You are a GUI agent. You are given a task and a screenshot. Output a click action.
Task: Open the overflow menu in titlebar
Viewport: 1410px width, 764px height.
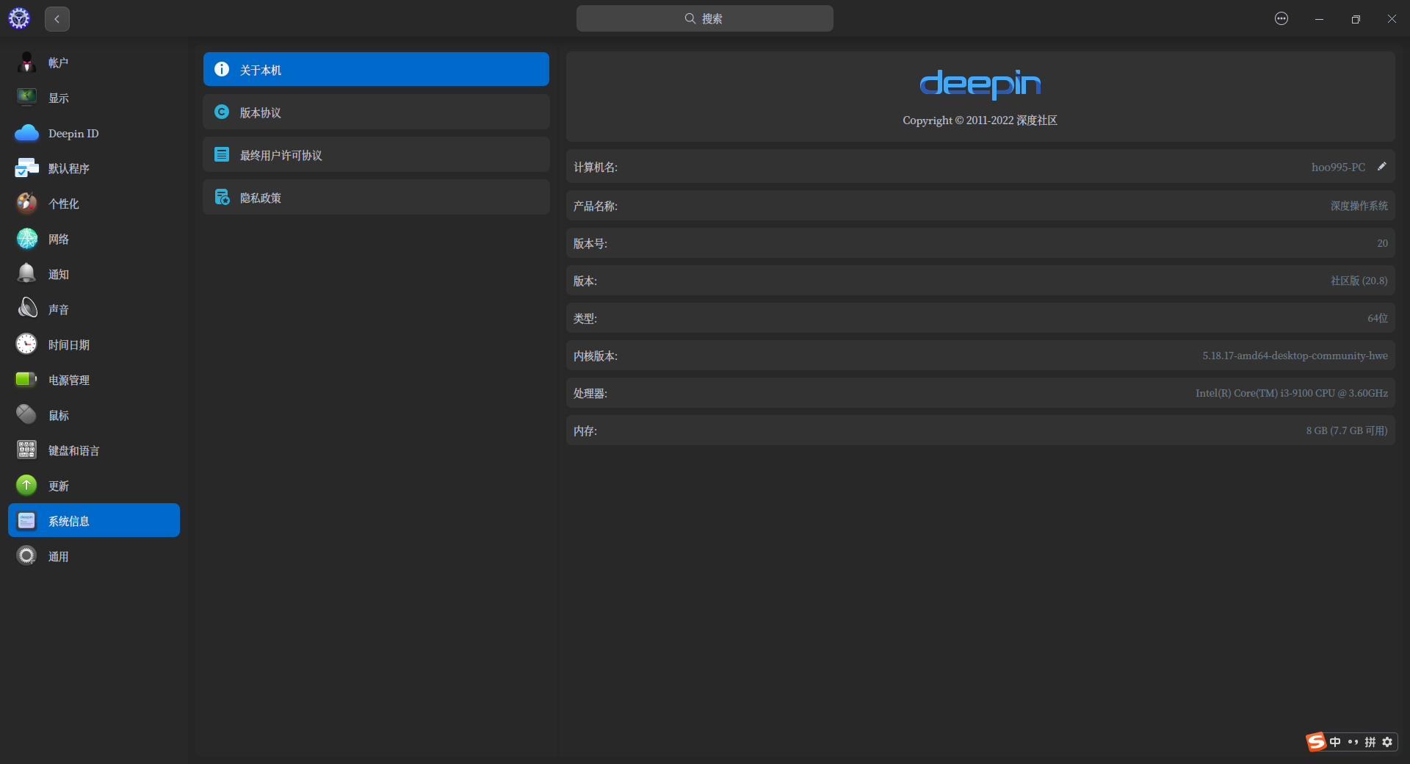coord(1281,18)
